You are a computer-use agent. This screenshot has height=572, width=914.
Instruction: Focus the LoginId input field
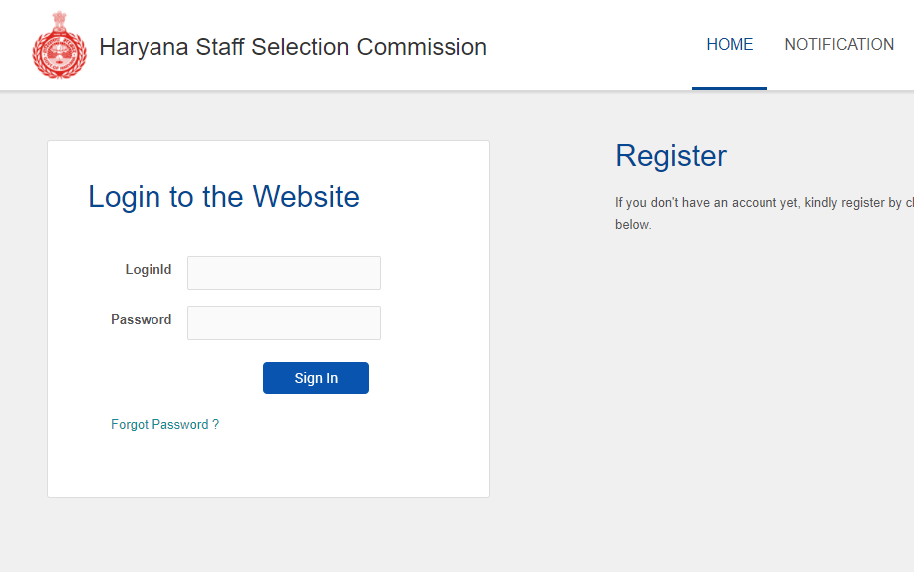pos(284,273)
